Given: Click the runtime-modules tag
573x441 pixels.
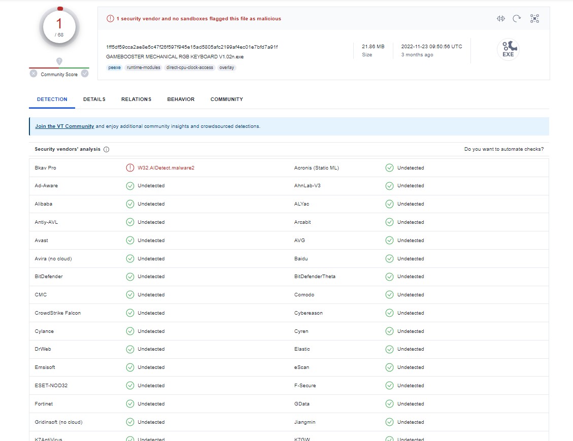Looking at the screenshot, I should coord(144,67).
